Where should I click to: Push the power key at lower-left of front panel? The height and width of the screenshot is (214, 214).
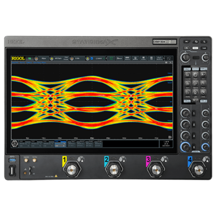(x=12, y=170)
